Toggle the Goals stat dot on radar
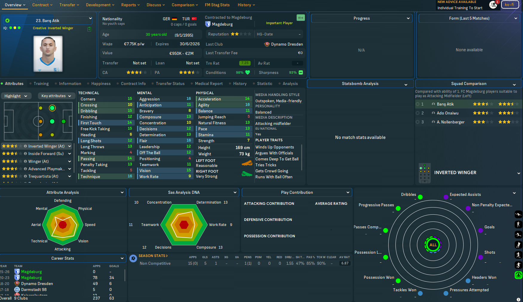Viewport: 523px width, 302px height. [x=481, y=230]
